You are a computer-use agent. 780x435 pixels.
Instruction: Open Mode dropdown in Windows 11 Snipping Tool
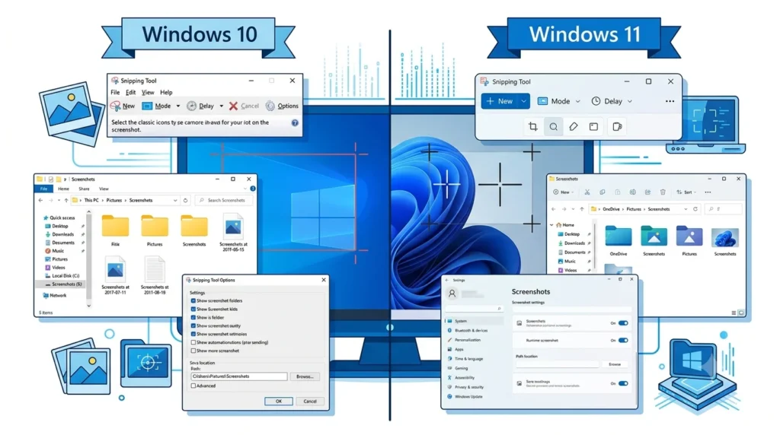pos(558,101)
